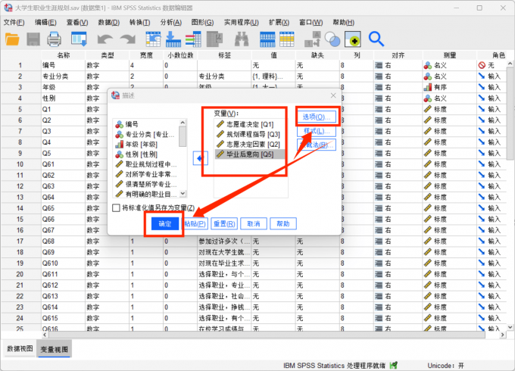The width and height of the screenshot is (515, 371).
Task: Click the 取消 button
Action: point(253,224)
